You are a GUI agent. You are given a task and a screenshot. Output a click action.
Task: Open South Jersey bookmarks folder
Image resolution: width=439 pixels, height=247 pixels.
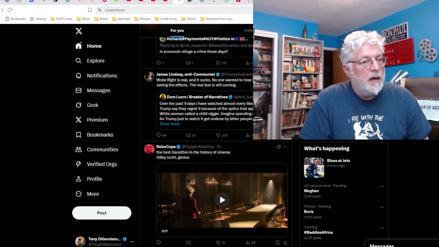[x=166, y=19]
